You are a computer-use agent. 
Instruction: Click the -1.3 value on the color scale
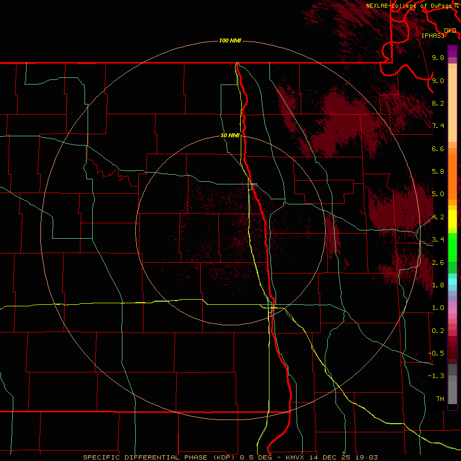pos(436,376)
